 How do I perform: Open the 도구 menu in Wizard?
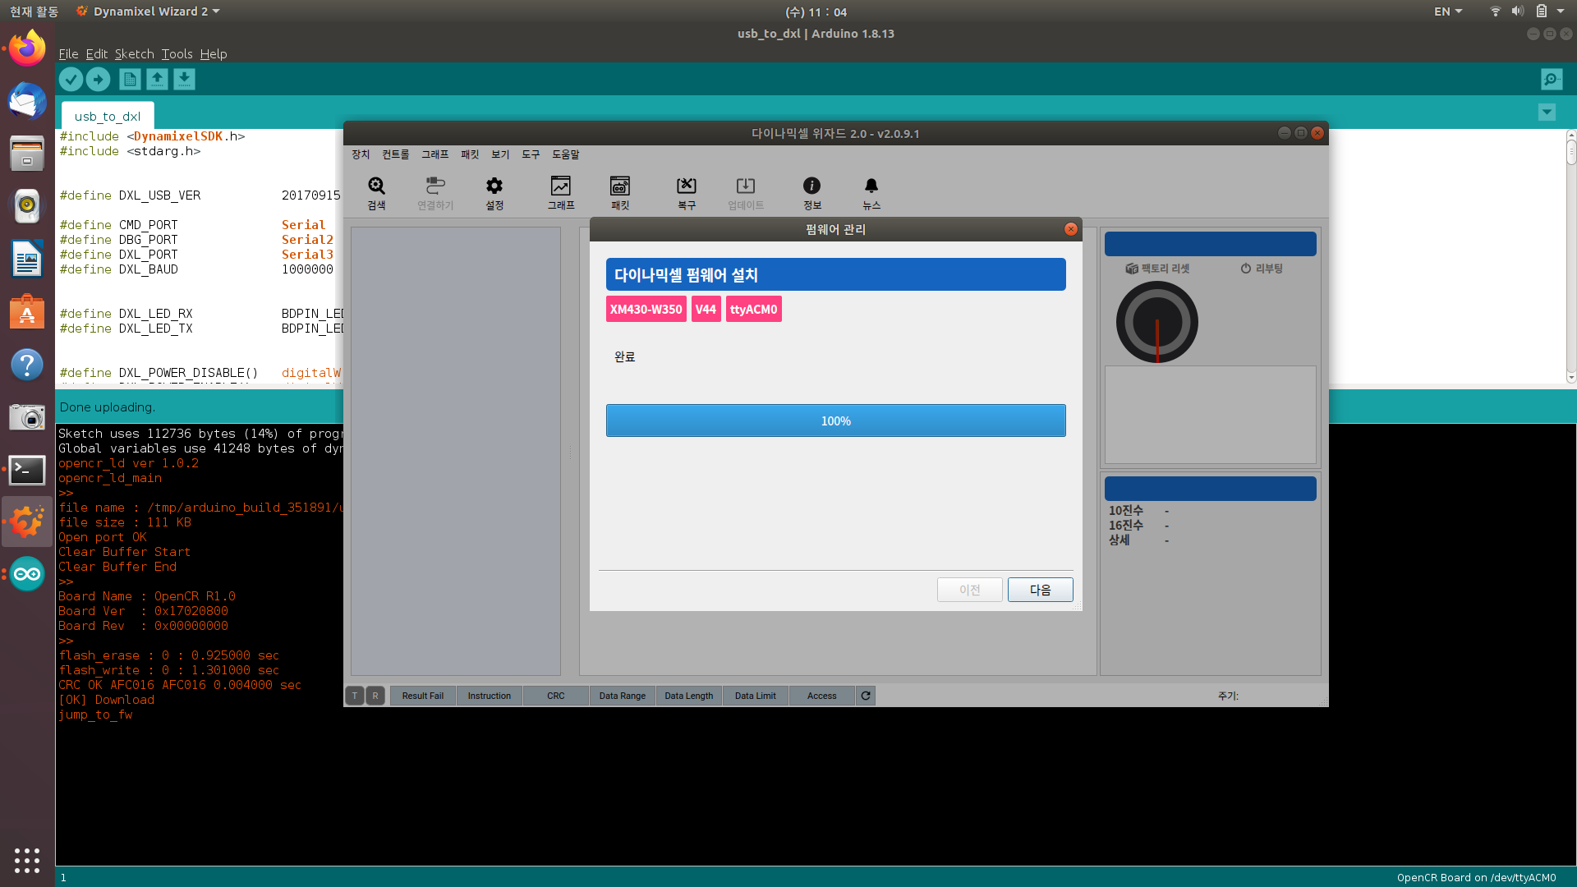click(x=531, y=154)
